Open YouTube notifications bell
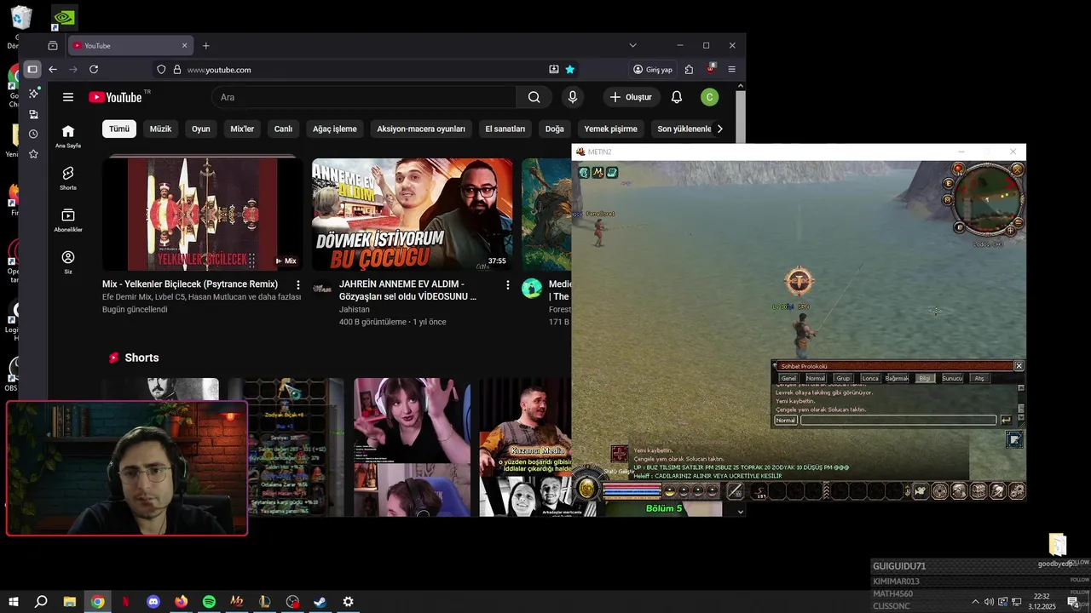 click(x=677, y=97)
